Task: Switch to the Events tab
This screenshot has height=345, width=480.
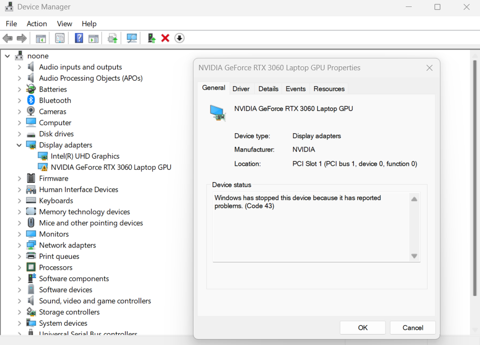Action: tap(296, 89)
